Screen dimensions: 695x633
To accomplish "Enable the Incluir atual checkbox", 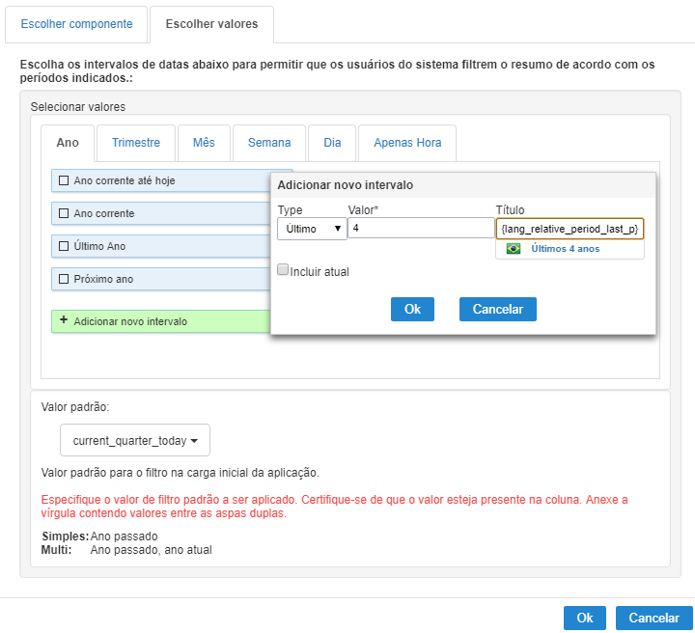I will 283,269.
